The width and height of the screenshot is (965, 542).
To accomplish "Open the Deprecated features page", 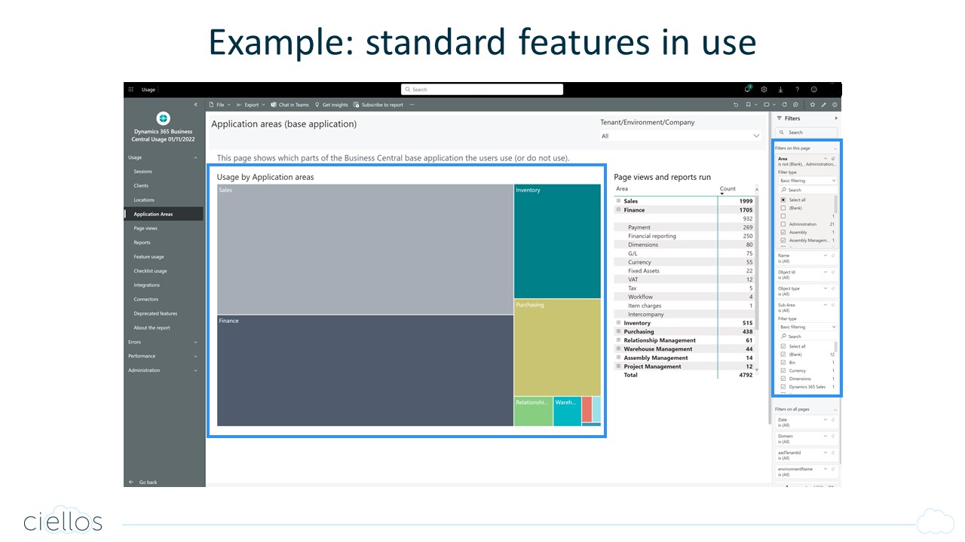I will click(x=155, y=313).
